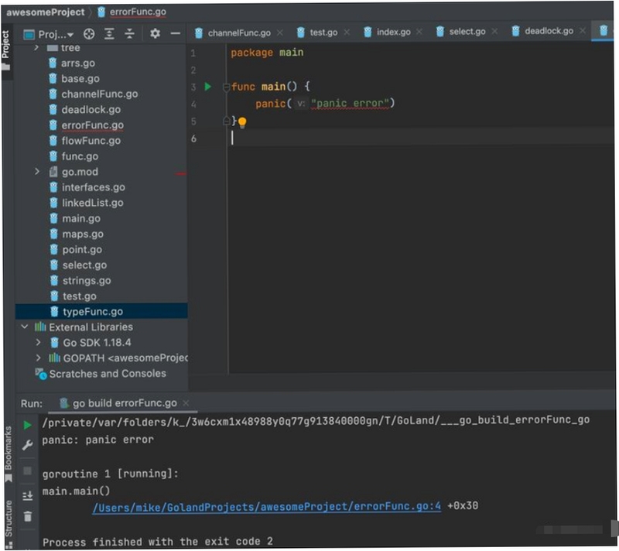619x551 pixels.
Task: Click 'Process finished with the exit code 2' text
Action: [158, 542]
